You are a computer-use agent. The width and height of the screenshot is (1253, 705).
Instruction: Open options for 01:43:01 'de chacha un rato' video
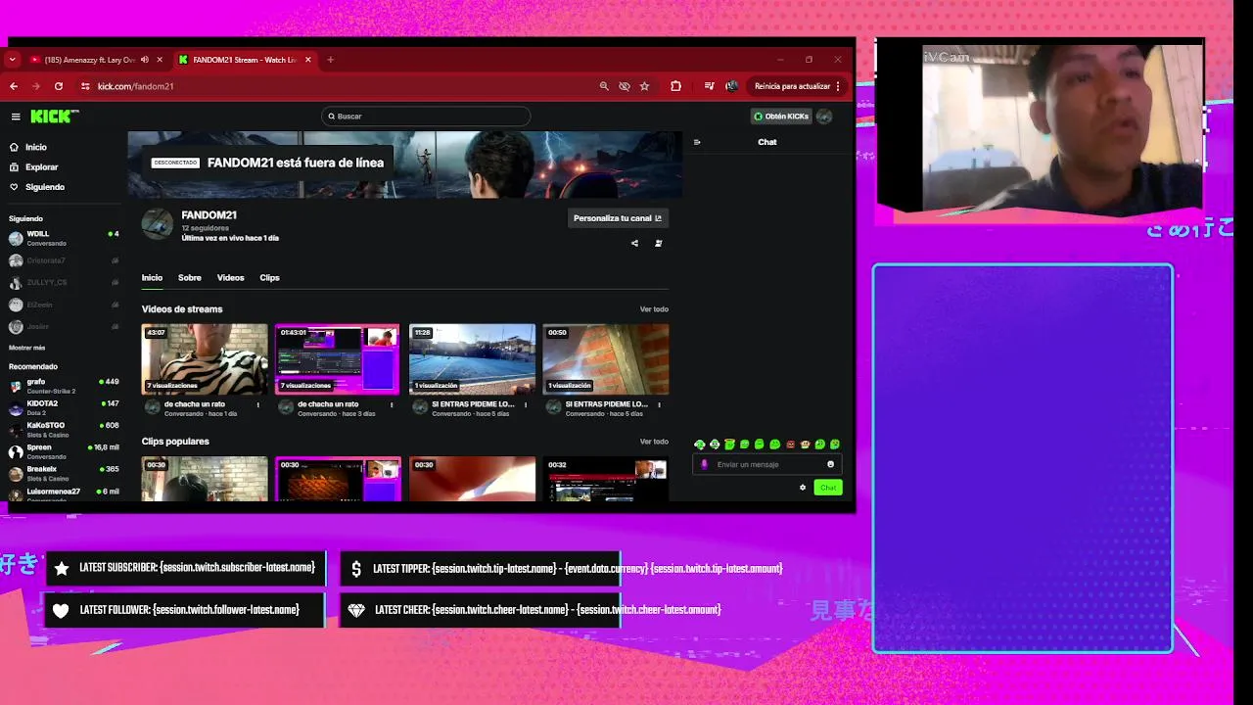click(x=392, y=404)
